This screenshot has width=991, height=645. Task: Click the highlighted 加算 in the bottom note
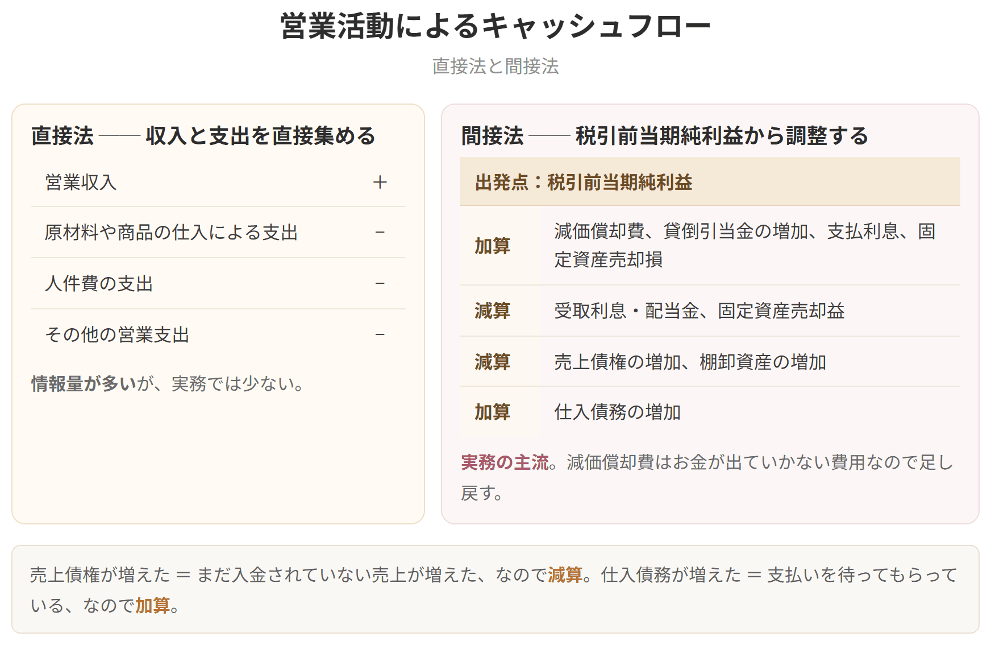click(x=153, y=606)
